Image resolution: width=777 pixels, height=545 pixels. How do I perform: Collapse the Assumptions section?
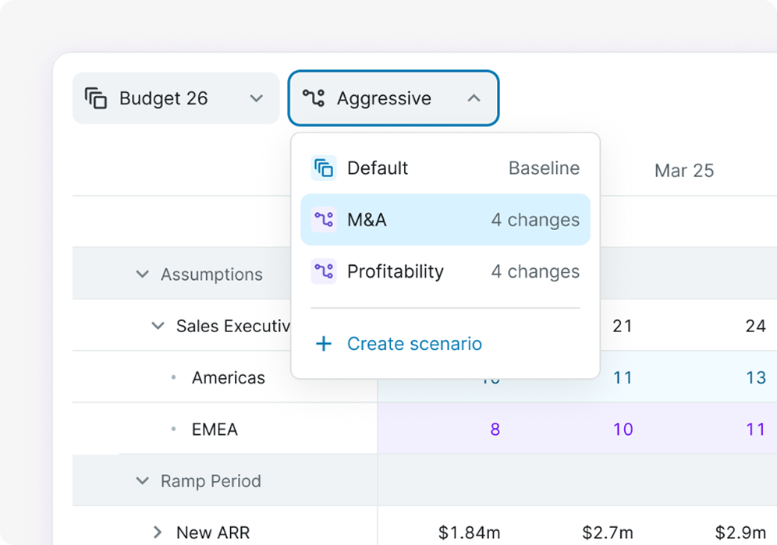pyautogui.click(x=142, y=274)
